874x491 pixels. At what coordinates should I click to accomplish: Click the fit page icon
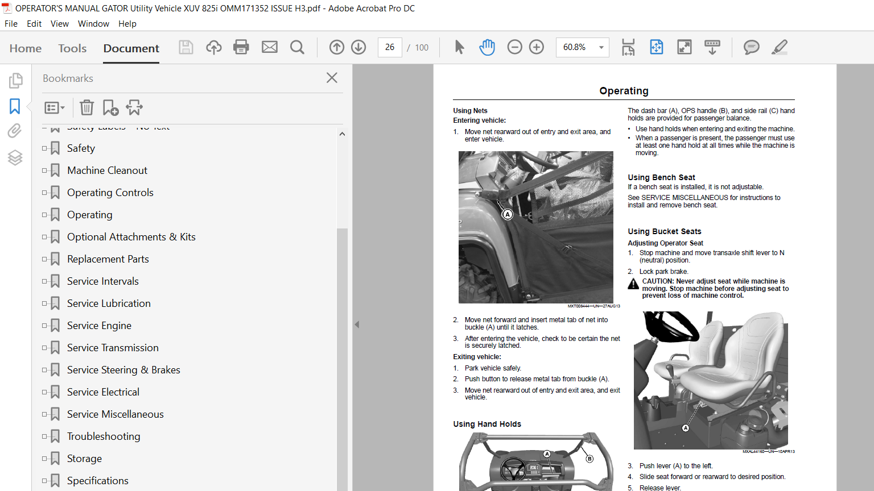657,47
